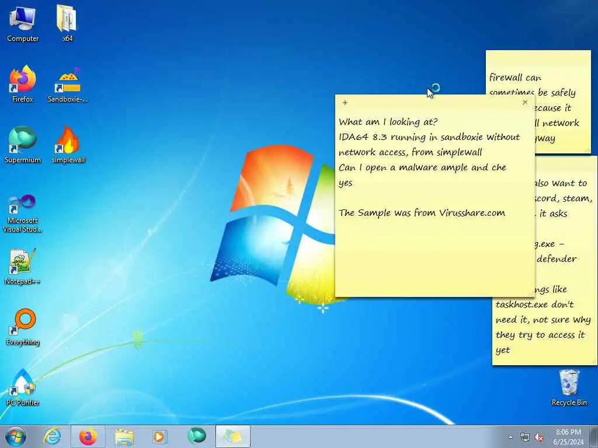Viewport: 598px width, 448px height.
Task: Open the simplewall desktop shortcut
Action: coord(68,145)
